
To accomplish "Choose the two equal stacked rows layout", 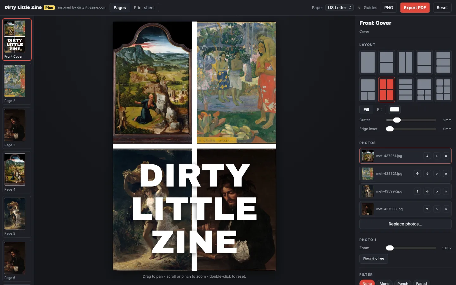I will tap(387, 62).
